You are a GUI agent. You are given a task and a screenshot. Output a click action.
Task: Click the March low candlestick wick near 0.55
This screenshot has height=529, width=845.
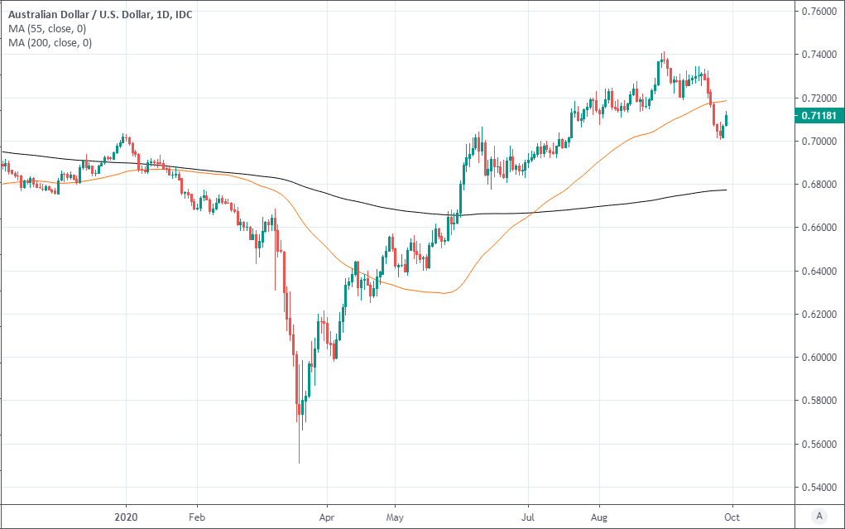[x=299, y=451]
